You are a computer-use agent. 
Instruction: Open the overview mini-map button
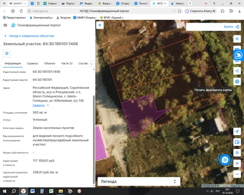(237, 142)
